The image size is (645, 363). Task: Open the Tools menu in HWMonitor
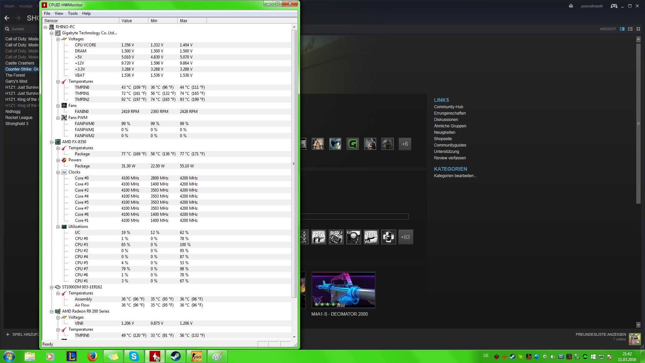(73, 13)
